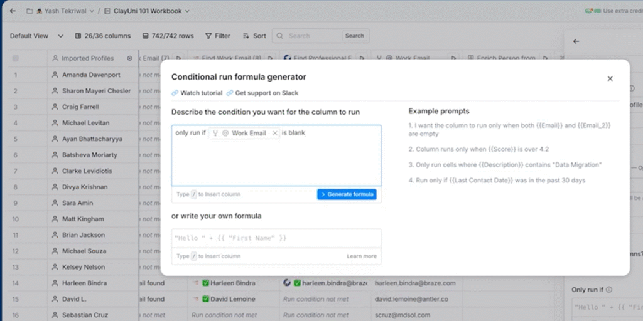
Task: Open the Filter menu
Action: coord(217,36)
